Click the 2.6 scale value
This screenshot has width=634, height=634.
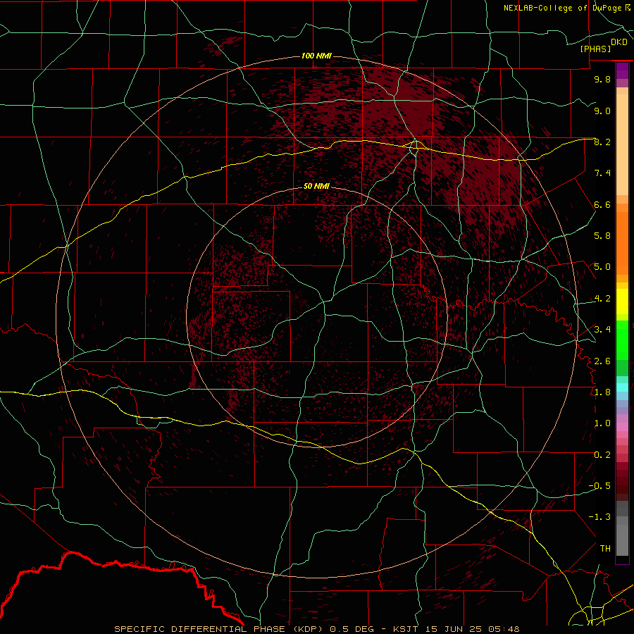pos(602,361)
